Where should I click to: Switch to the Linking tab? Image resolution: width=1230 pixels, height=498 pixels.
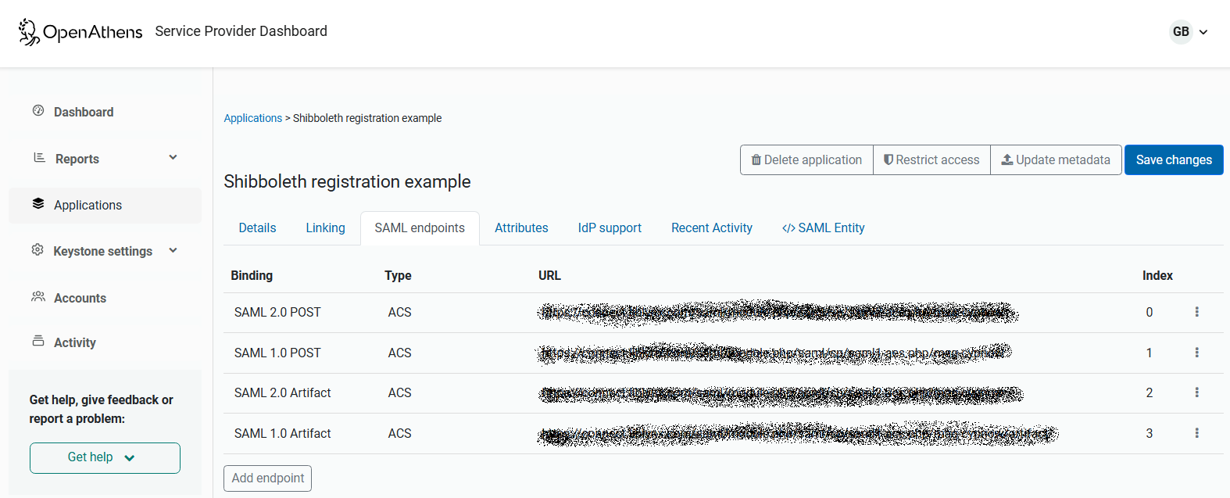pos(325,228)
